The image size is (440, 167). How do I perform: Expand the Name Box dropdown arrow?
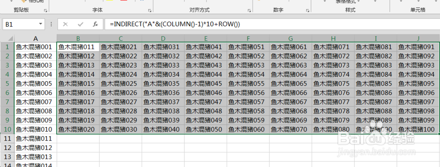click(x=40, y=24)
